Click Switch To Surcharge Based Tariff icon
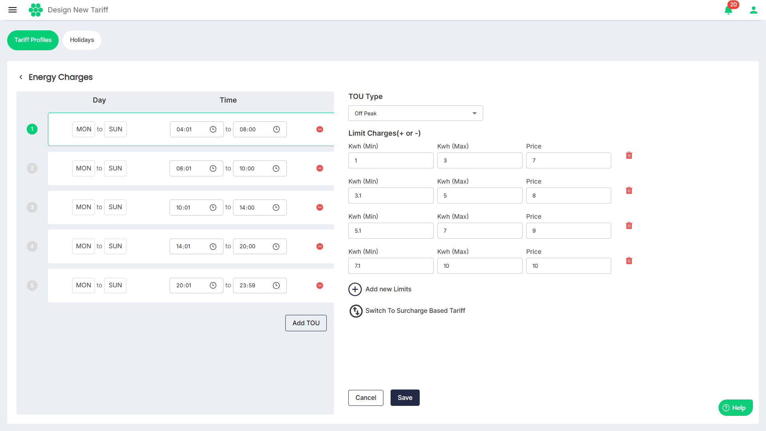Screen dimensions: 766x431 coord(356,310)
